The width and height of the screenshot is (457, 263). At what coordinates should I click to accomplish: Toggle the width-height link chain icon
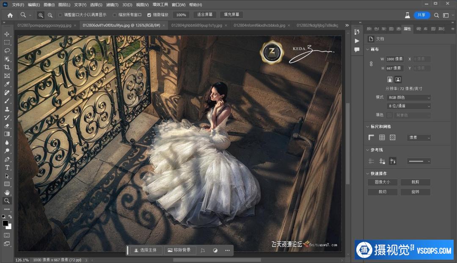pos(371,63)
